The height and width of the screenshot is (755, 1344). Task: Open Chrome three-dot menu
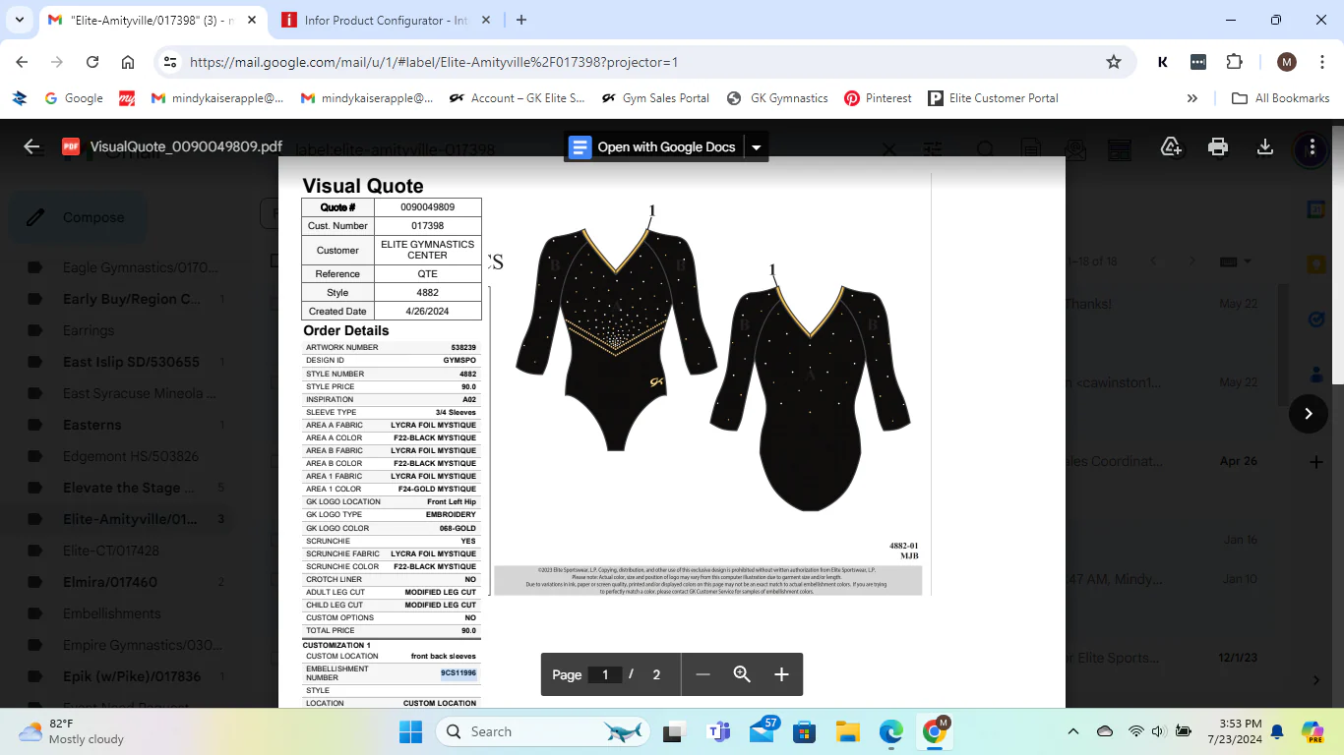pos(1322,62)
